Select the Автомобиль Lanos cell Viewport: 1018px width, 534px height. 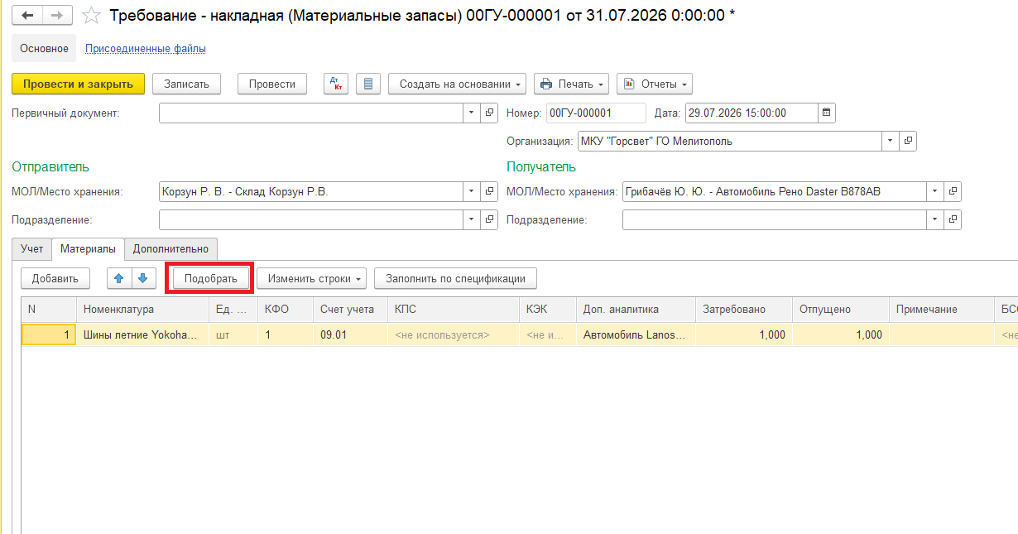pyautogui.click(x=636, y=335)
